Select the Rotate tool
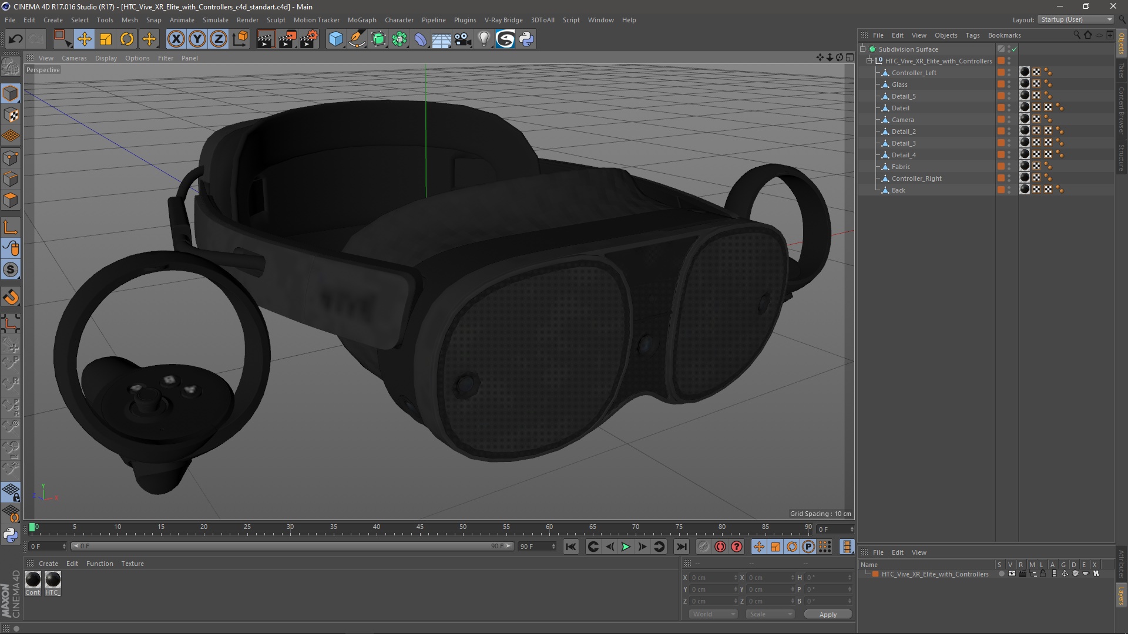The width and height of the screenshot is (1128, 634). 127,39
